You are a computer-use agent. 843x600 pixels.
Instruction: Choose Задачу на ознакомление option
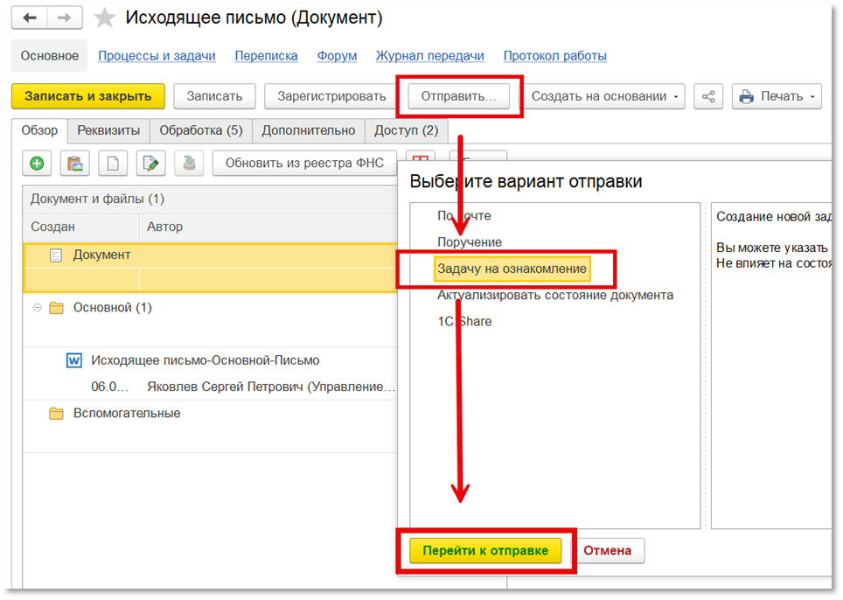coord(512,269)
